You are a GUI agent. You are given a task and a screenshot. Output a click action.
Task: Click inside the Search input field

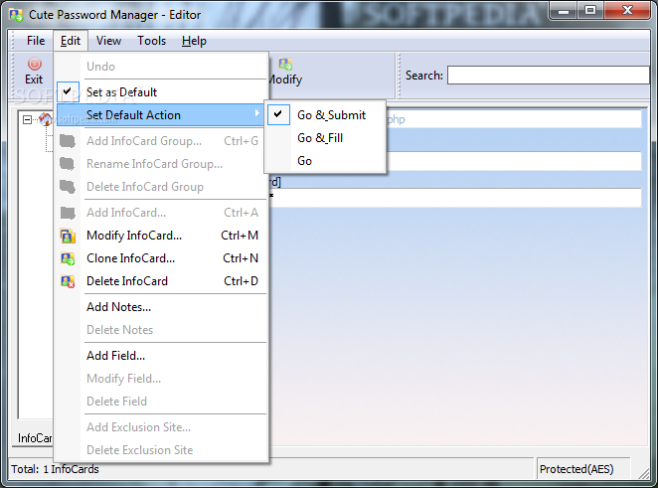[x=549, y=76]
